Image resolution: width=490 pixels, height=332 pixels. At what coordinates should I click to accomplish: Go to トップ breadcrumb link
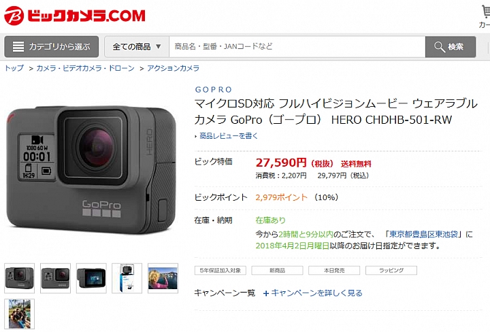click(14, 68)
